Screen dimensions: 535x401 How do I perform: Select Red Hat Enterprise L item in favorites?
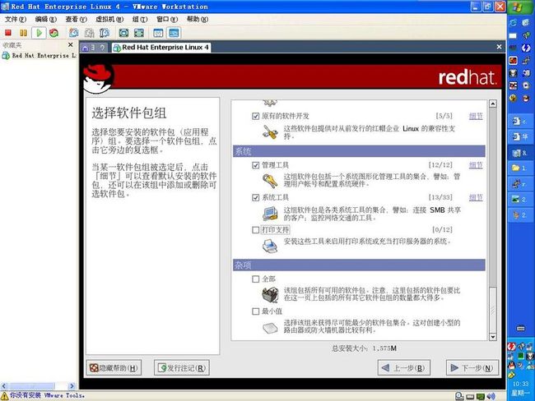pyautogui.click(x=40, y=55)
